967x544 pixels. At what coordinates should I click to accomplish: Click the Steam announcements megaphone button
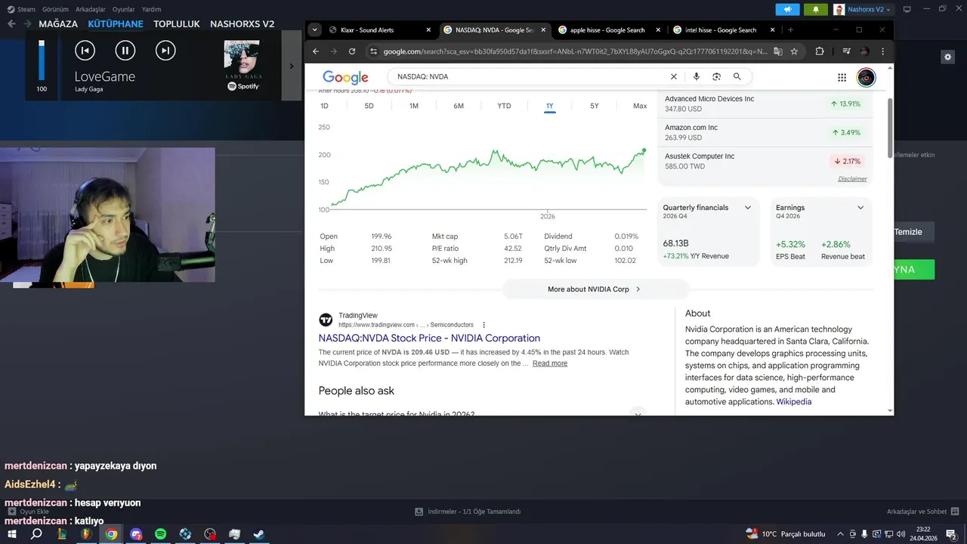pyautogui.click(x=787, y=9)
